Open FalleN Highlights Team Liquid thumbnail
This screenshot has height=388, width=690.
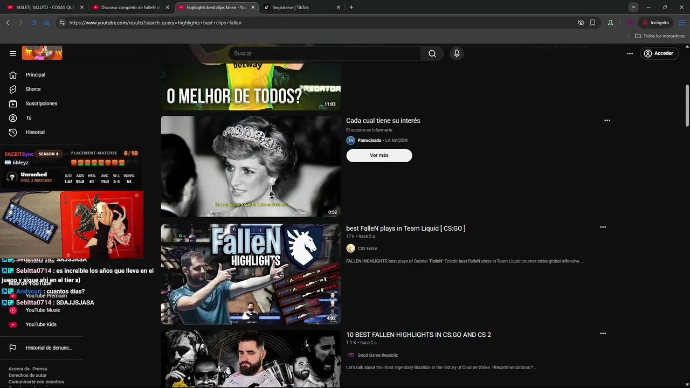[x=251, y=274]
